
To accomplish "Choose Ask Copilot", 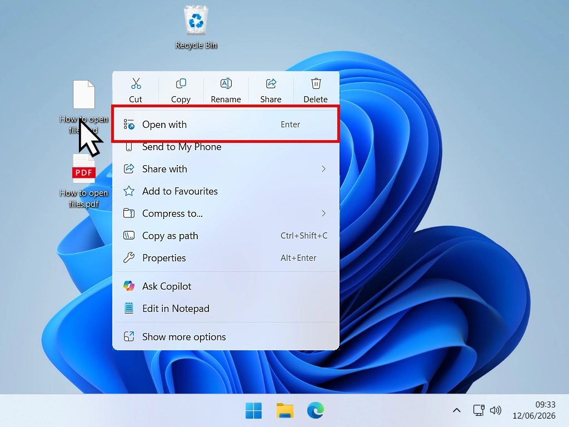I will coord(226,286).
